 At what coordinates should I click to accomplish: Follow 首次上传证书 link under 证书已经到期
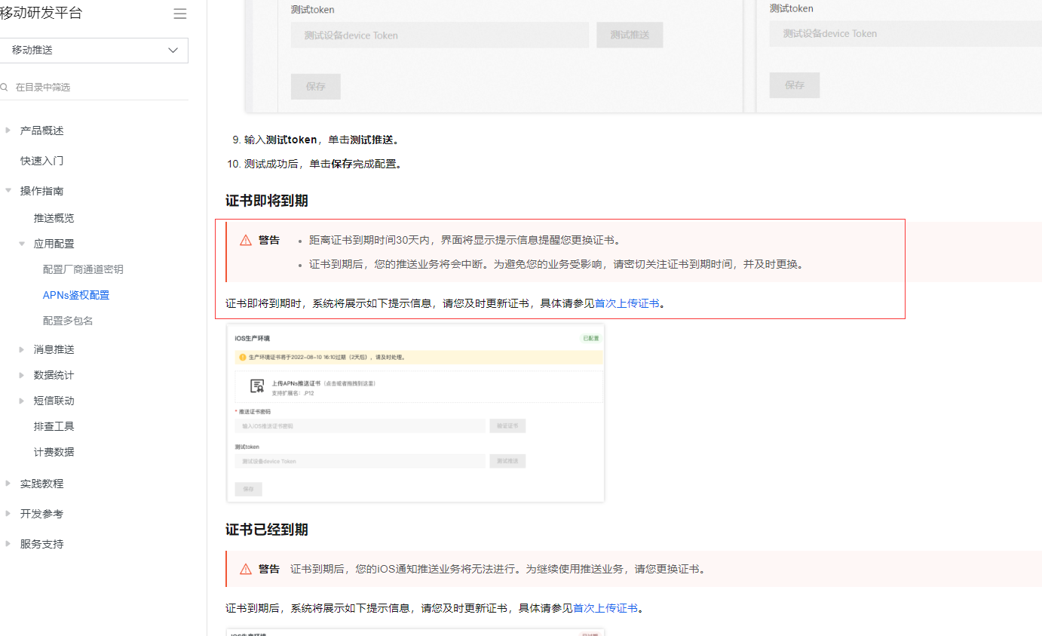click(605, 608)
